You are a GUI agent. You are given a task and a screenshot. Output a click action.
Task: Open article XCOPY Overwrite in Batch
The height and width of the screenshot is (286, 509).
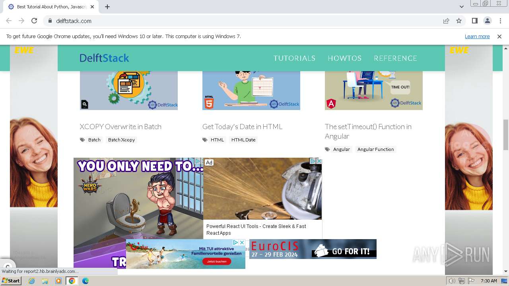coord(120,127)
